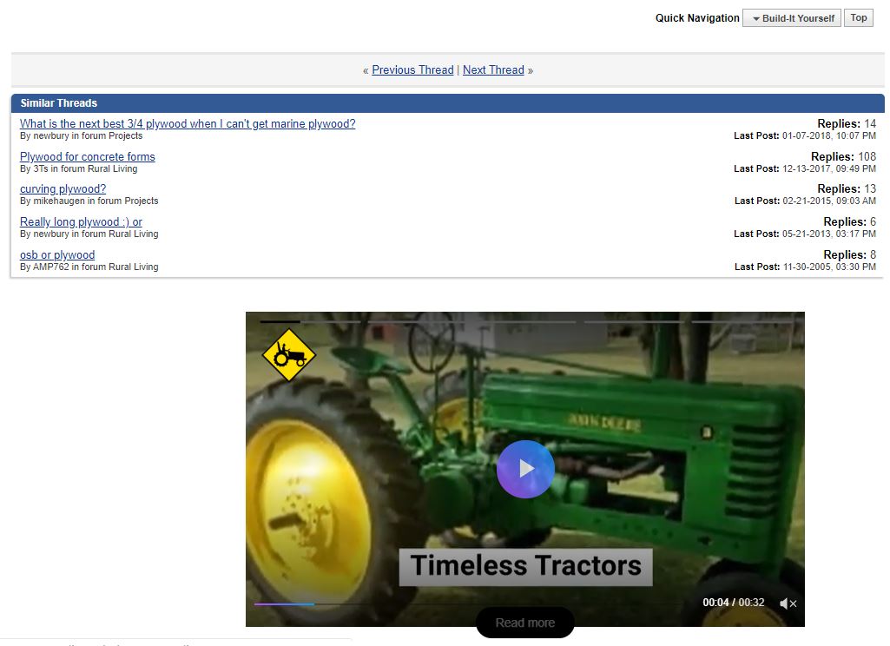890x646 pixels.
Task: Open the osb or plywood thread
Action: [57, 255]
